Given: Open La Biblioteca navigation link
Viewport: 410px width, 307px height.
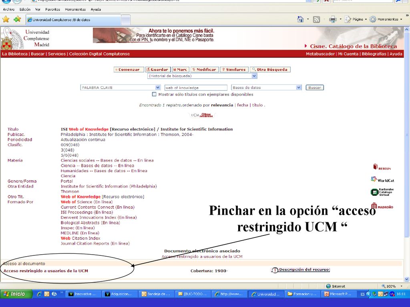Looking at the screenshot, I should (x=15, y=54).
